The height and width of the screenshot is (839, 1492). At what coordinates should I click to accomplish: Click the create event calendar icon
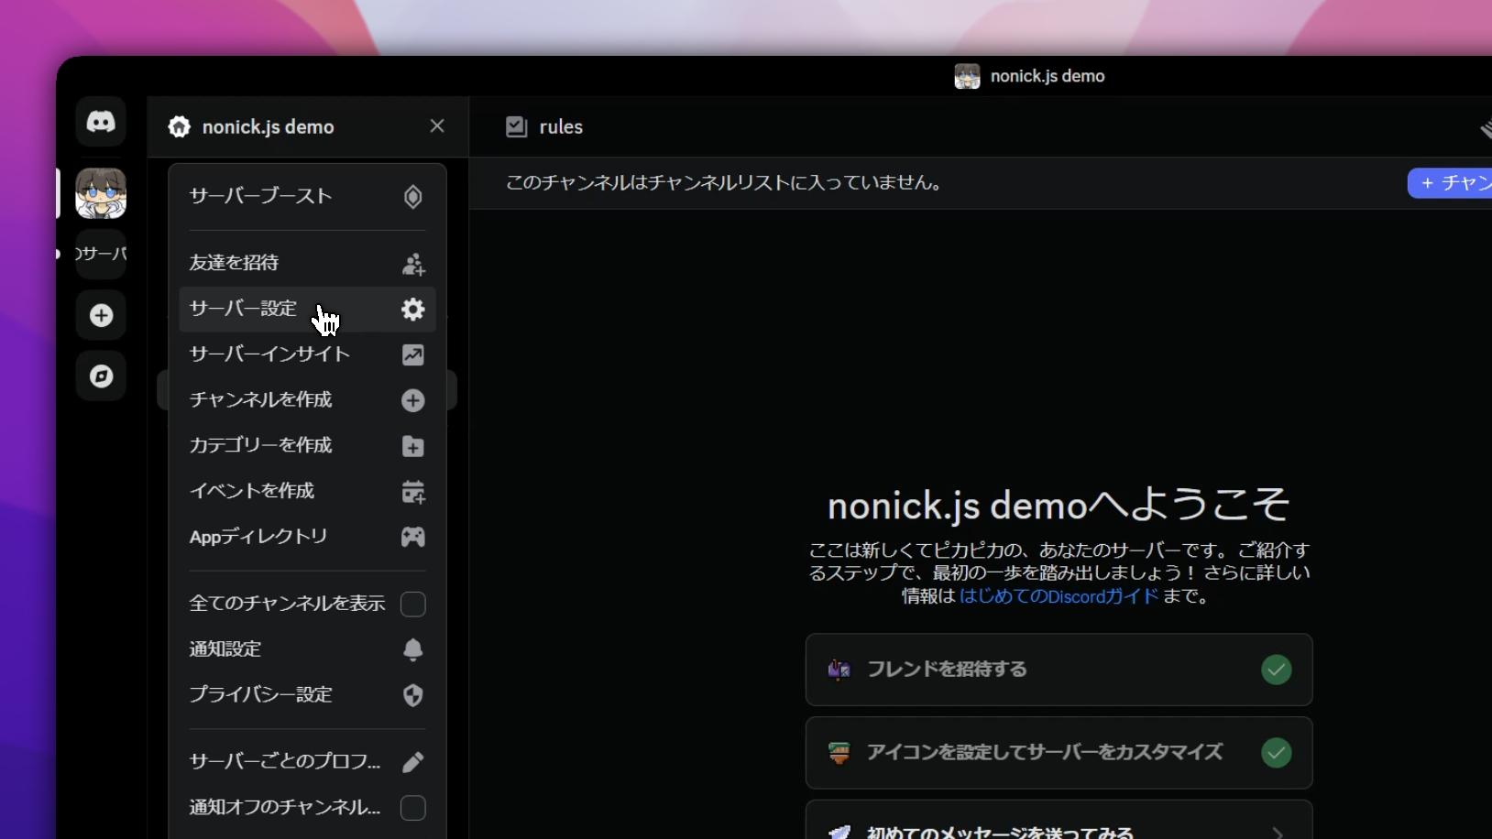coord(413,492)
